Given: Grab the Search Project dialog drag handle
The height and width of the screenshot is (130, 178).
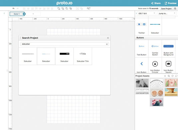Looking at the screenshot, I should click(20, 38).
